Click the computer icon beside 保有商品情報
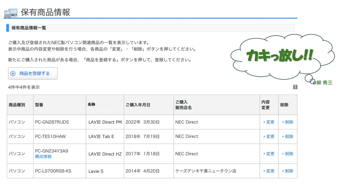Viewport: 353px width, 184px height. coord(11,13)
